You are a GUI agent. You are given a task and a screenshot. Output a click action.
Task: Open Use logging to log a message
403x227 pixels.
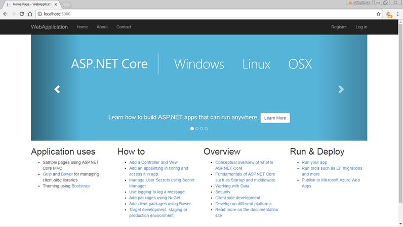pos(157,192)
